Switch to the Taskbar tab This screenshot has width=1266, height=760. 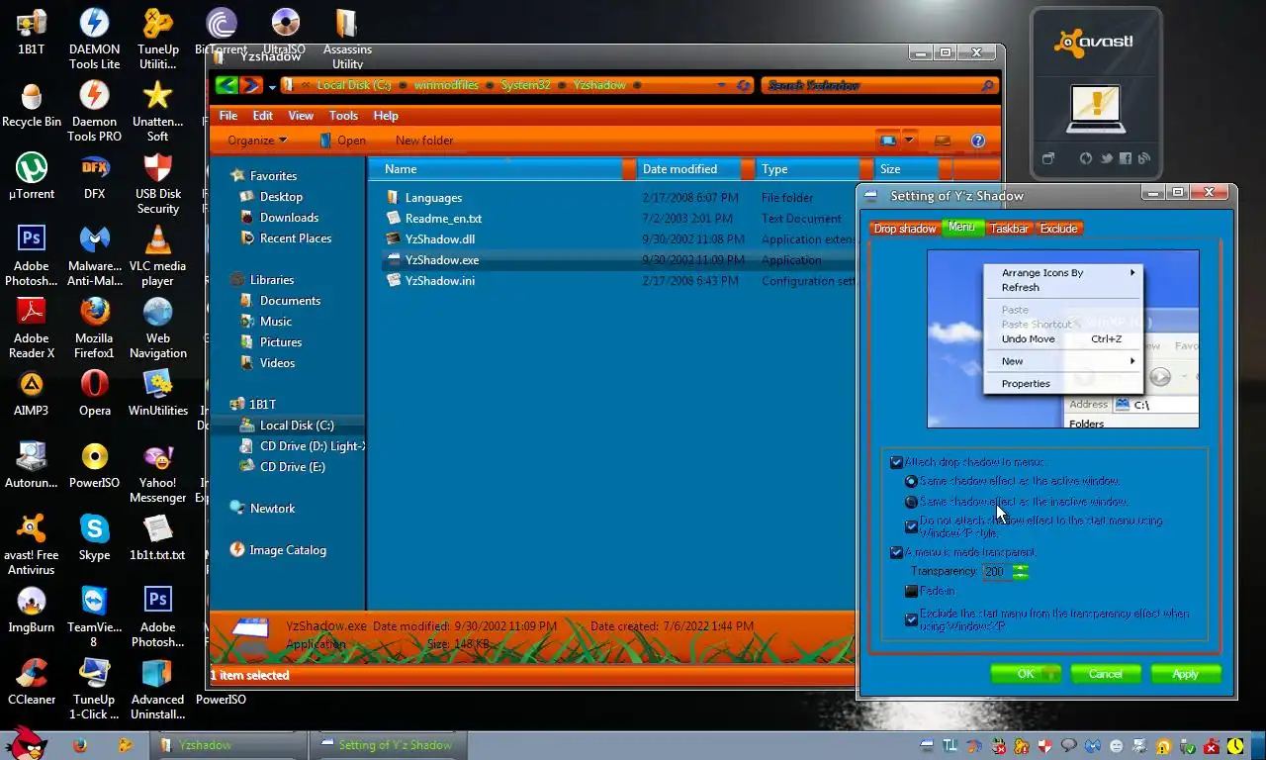pos(1010,229)
